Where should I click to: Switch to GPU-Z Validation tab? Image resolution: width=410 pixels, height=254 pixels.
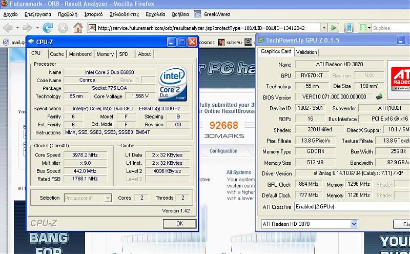coord(306,52)
